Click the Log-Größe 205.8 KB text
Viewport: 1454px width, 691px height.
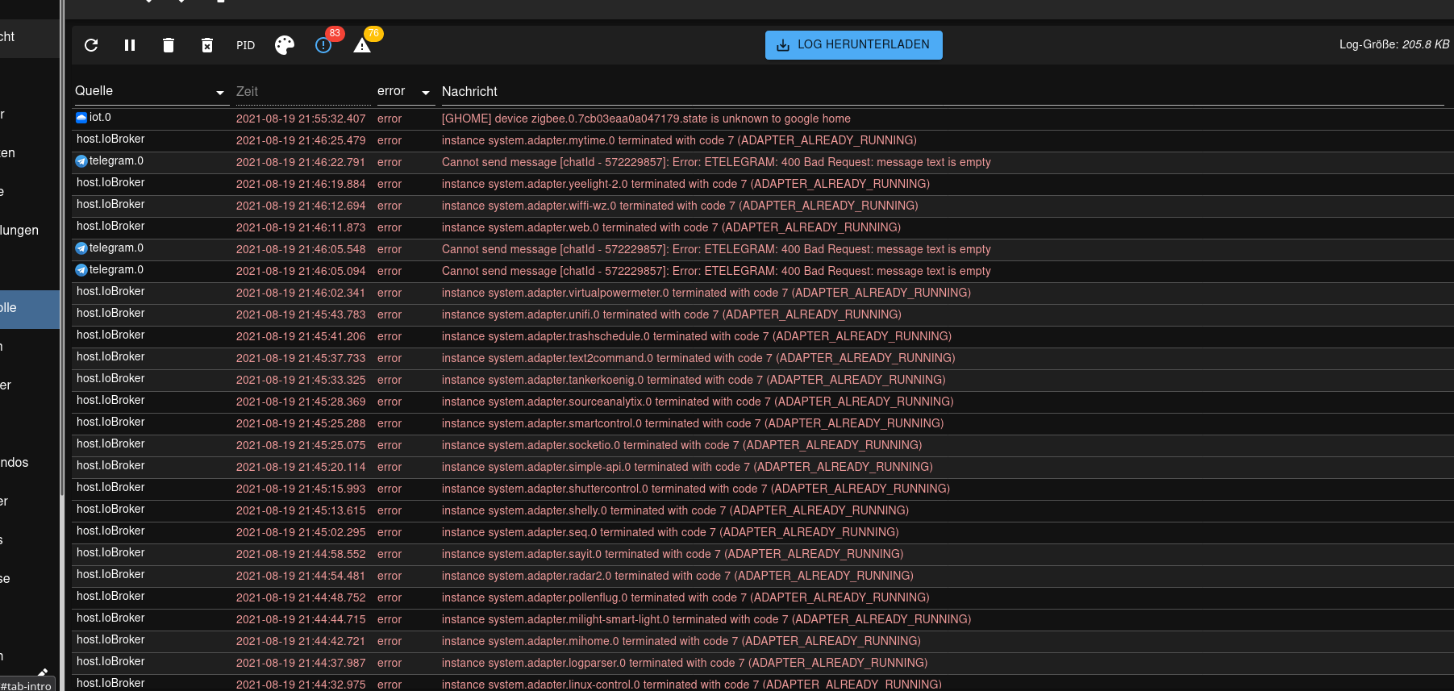(x=1394, y=45)
